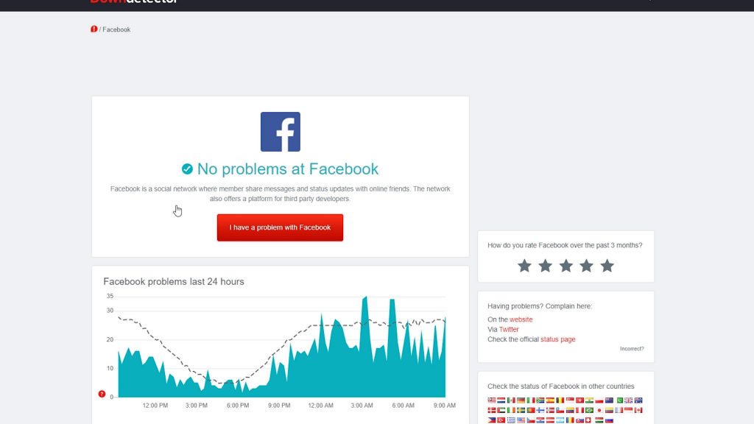The image size is (754, 424).
Task: Click the blue Facebook logo image
Action: tap(281, 132)
